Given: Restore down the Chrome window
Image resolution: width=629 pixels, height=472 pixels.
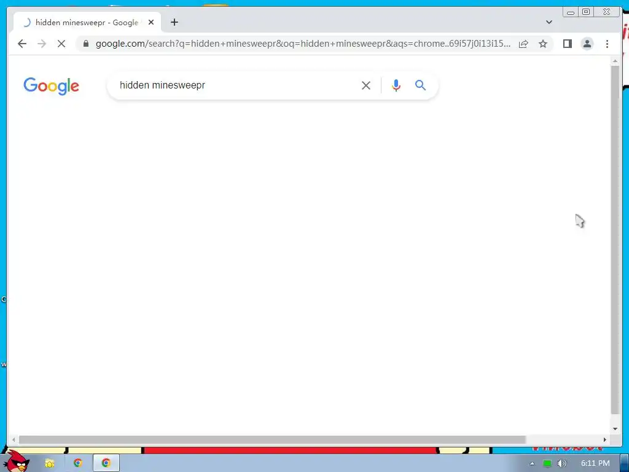Looking at the screenshot, I should tap(585, 12).
